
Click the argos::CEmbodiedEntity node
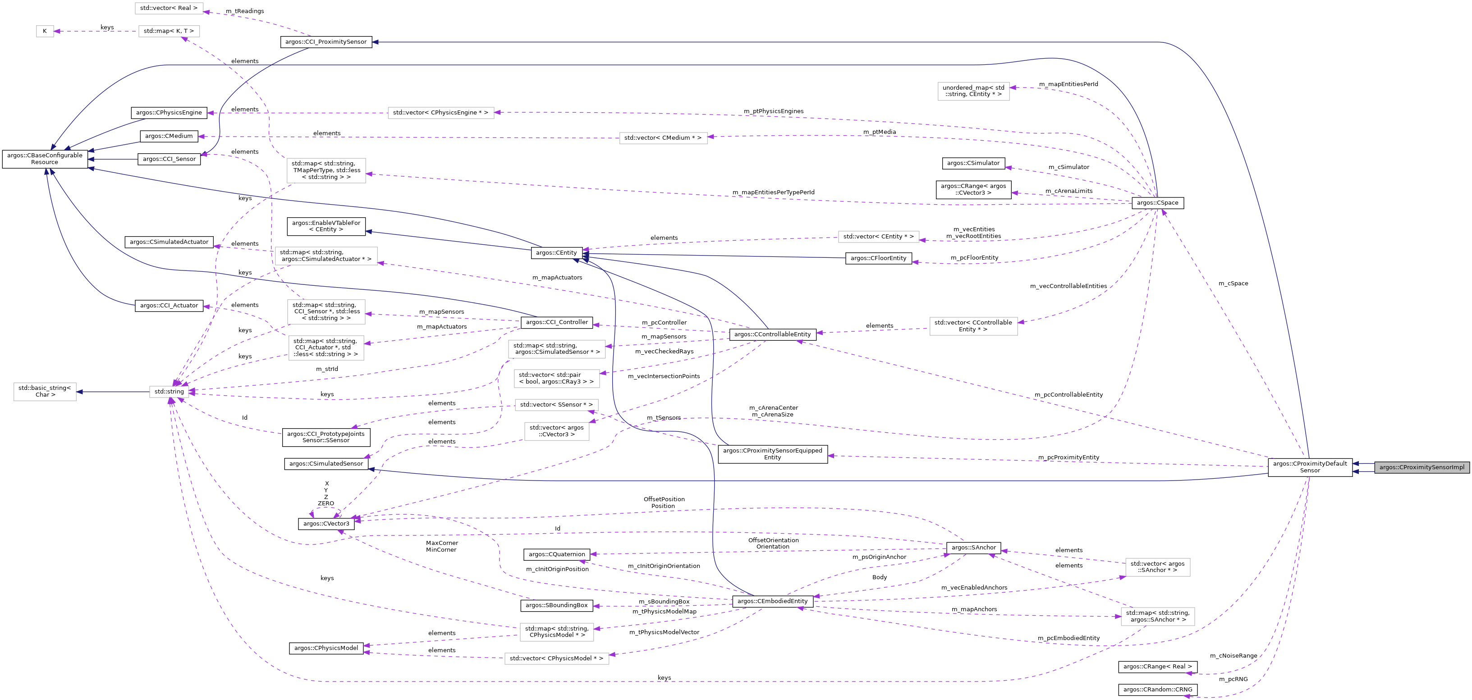coord(773,601)
